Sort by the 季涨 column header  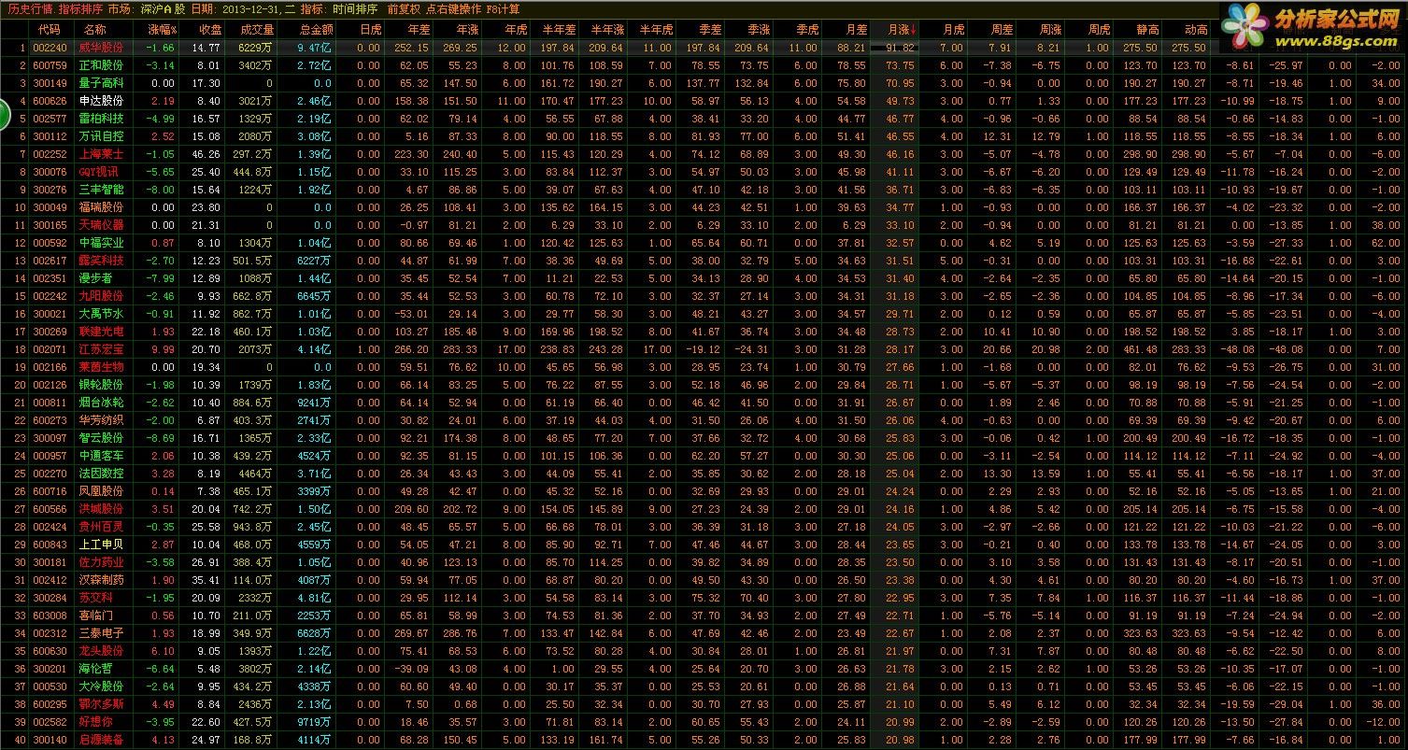758,30
